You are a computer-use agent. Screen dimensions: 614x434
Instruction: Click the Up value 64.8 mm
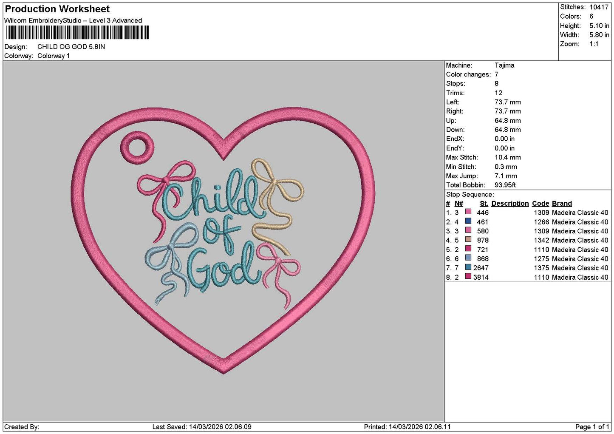508,121
